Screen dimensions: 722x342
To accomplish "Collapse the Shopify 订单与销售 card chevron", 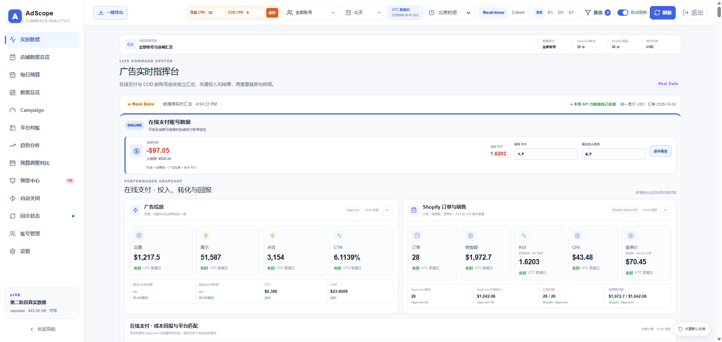I will click(666, 210).
